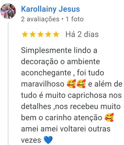
Task: Click the word "aconchegante" in the review
Action: pos(46,73)
